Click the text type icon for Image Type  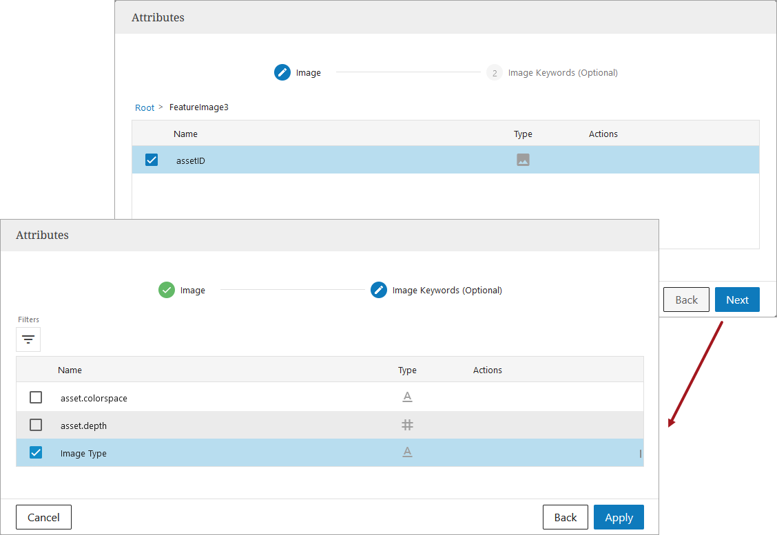[407, 452]
